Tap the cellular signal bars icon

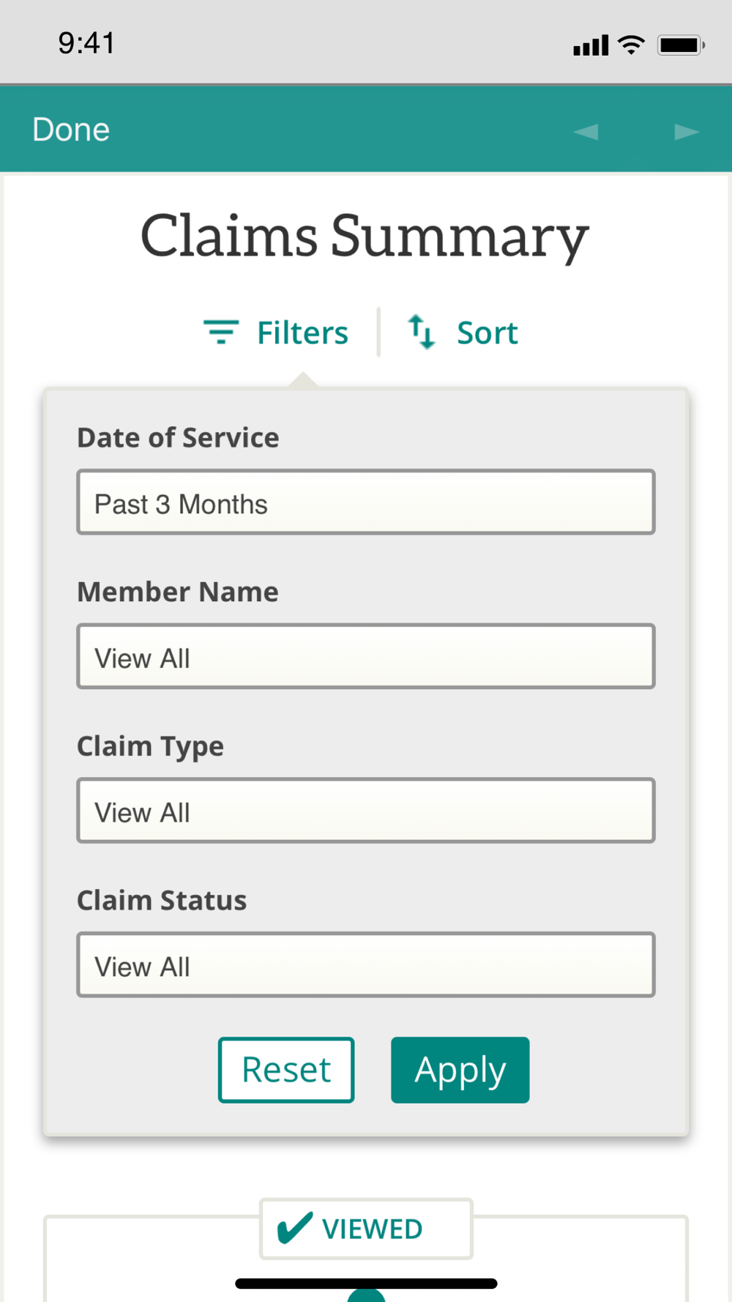pyautogui.click(x=591, y=45)
